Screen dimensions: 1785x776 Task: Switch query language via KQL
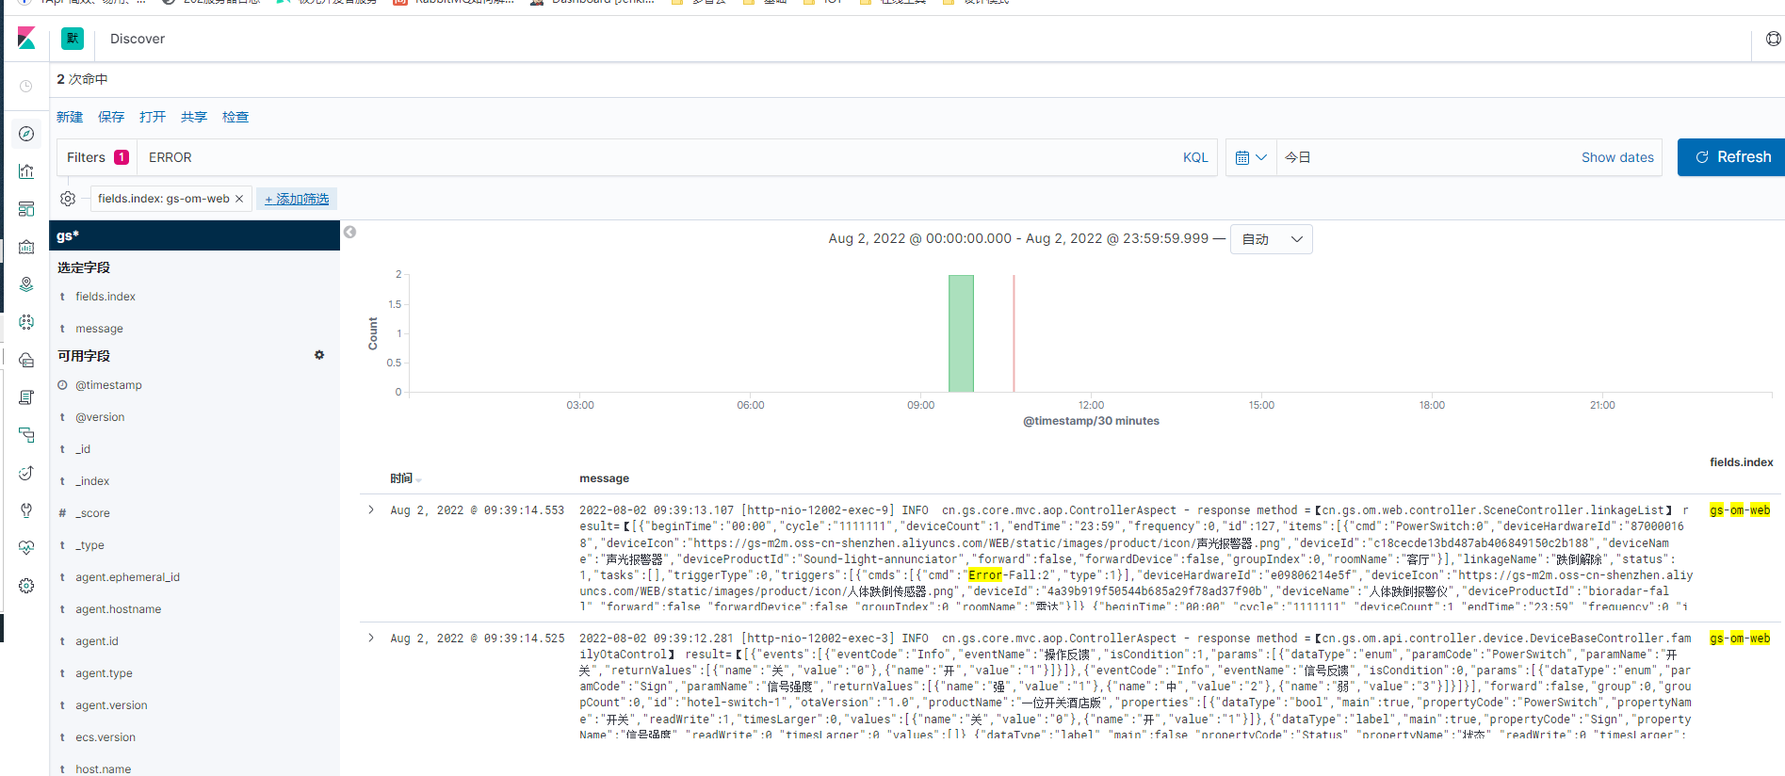[1195, 157]
